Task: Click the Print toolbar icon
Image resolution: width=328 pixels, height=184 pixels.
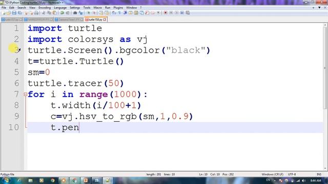Action: click(36, 13)
